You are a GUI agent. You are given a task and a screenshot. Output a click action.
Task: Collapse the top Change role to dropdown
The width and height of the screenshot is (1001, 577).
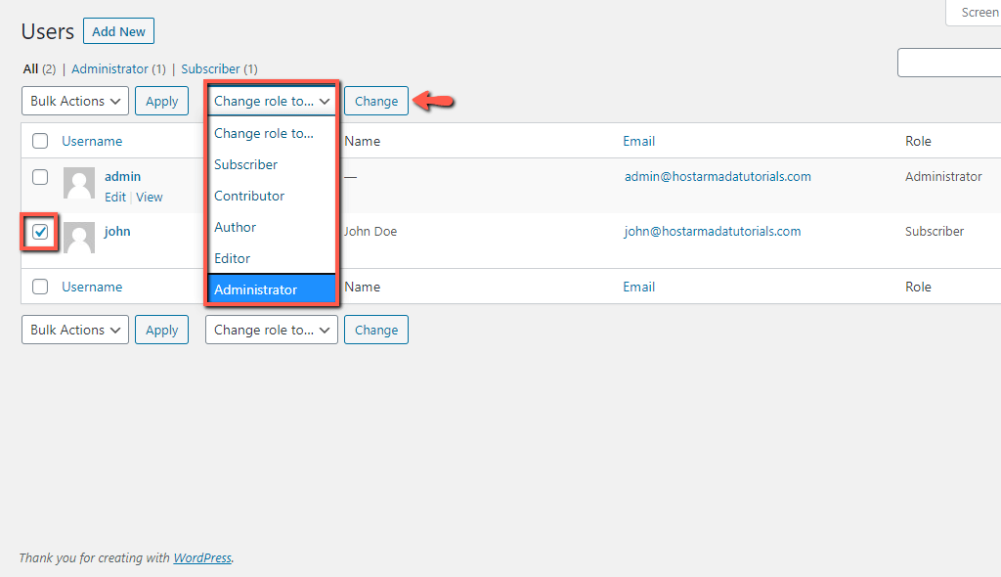click(x=272, y=101)
